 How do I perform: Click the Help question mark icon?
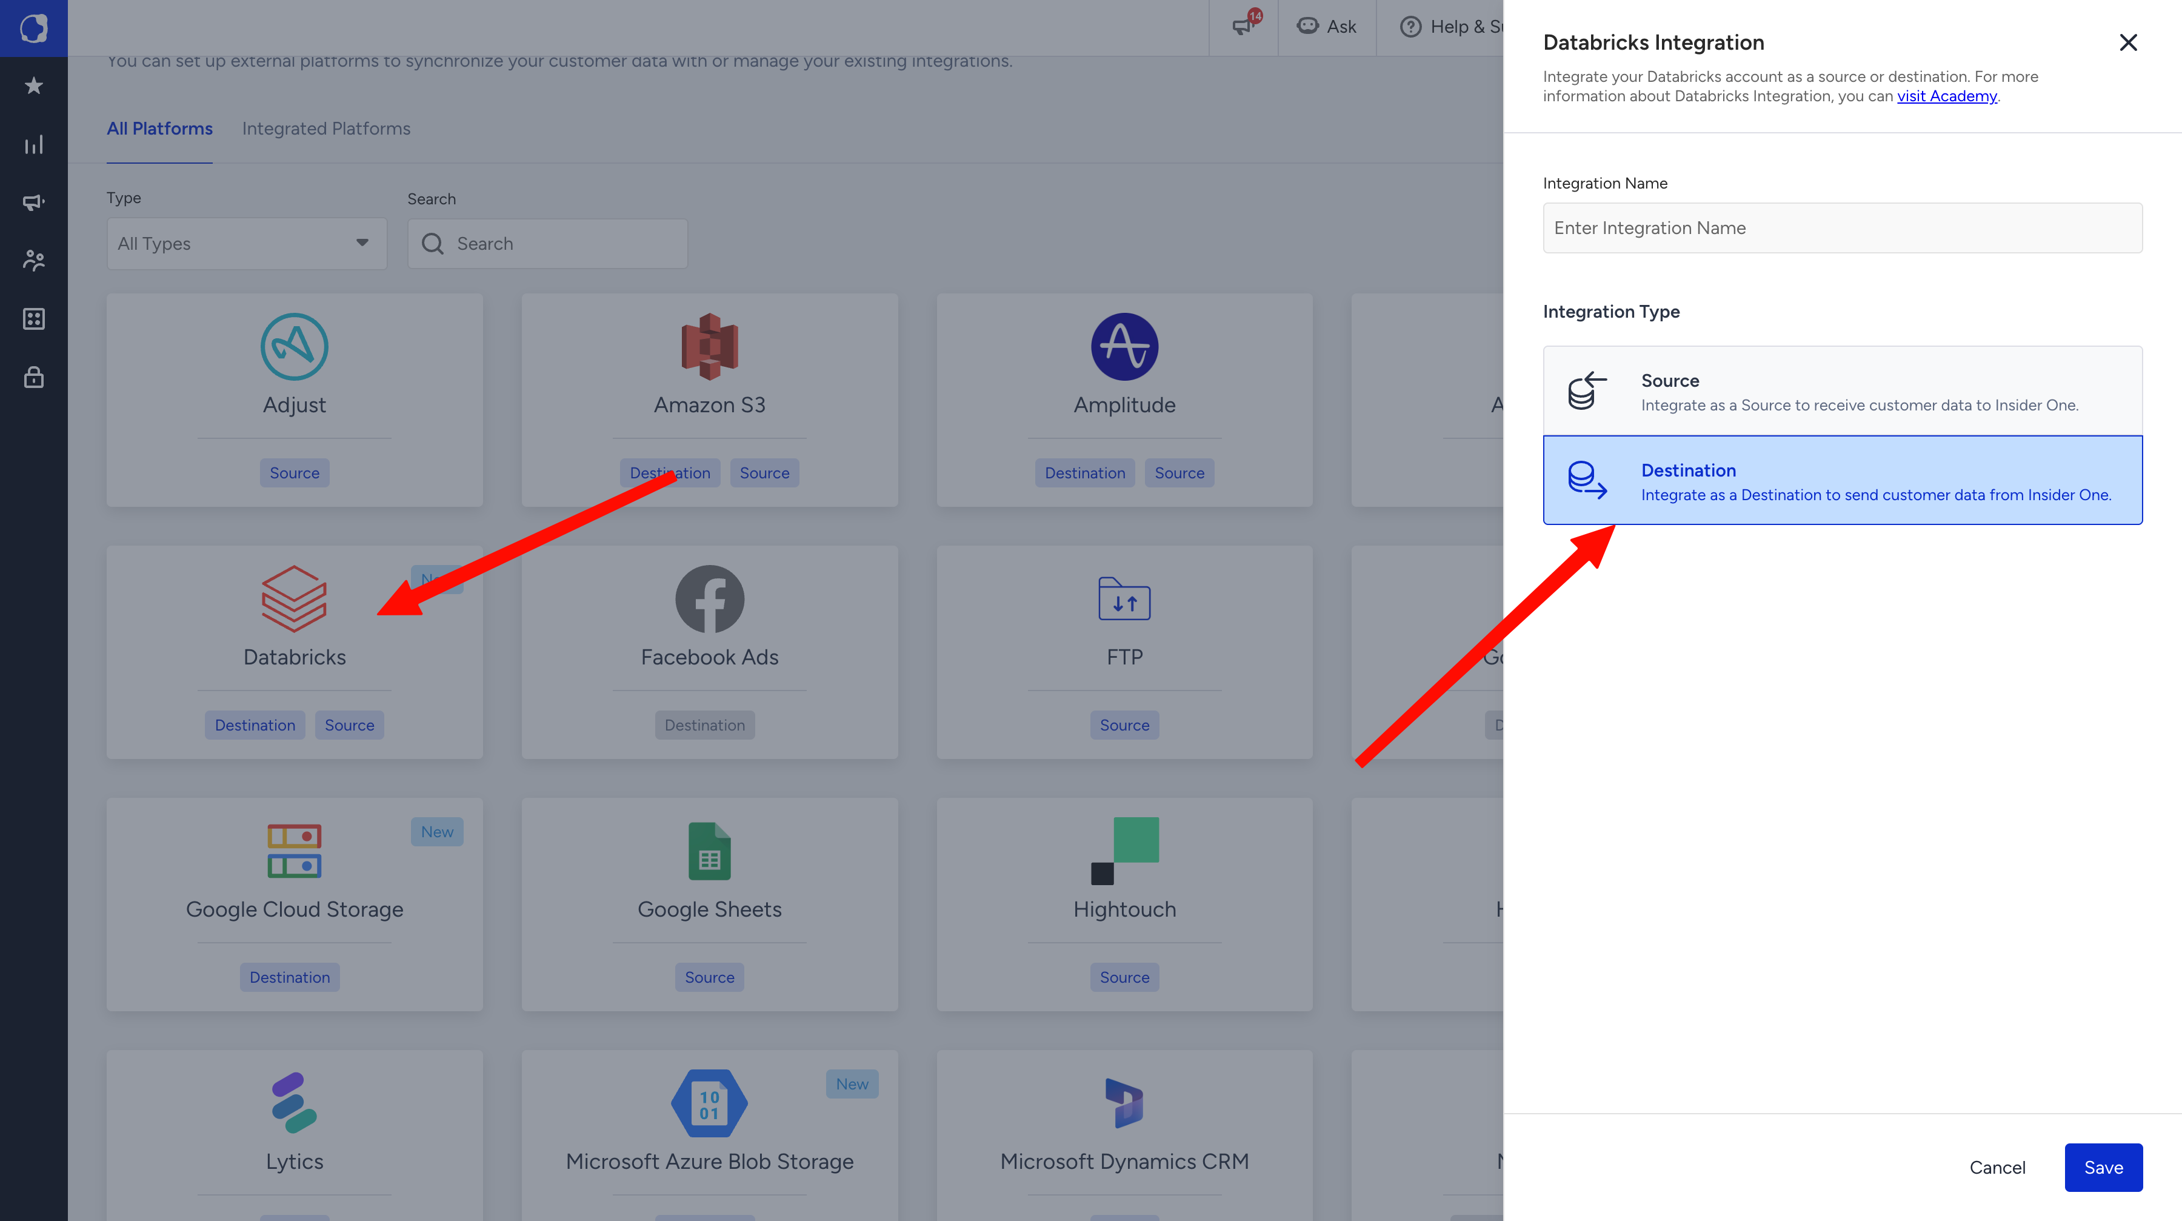(1410, 26)
